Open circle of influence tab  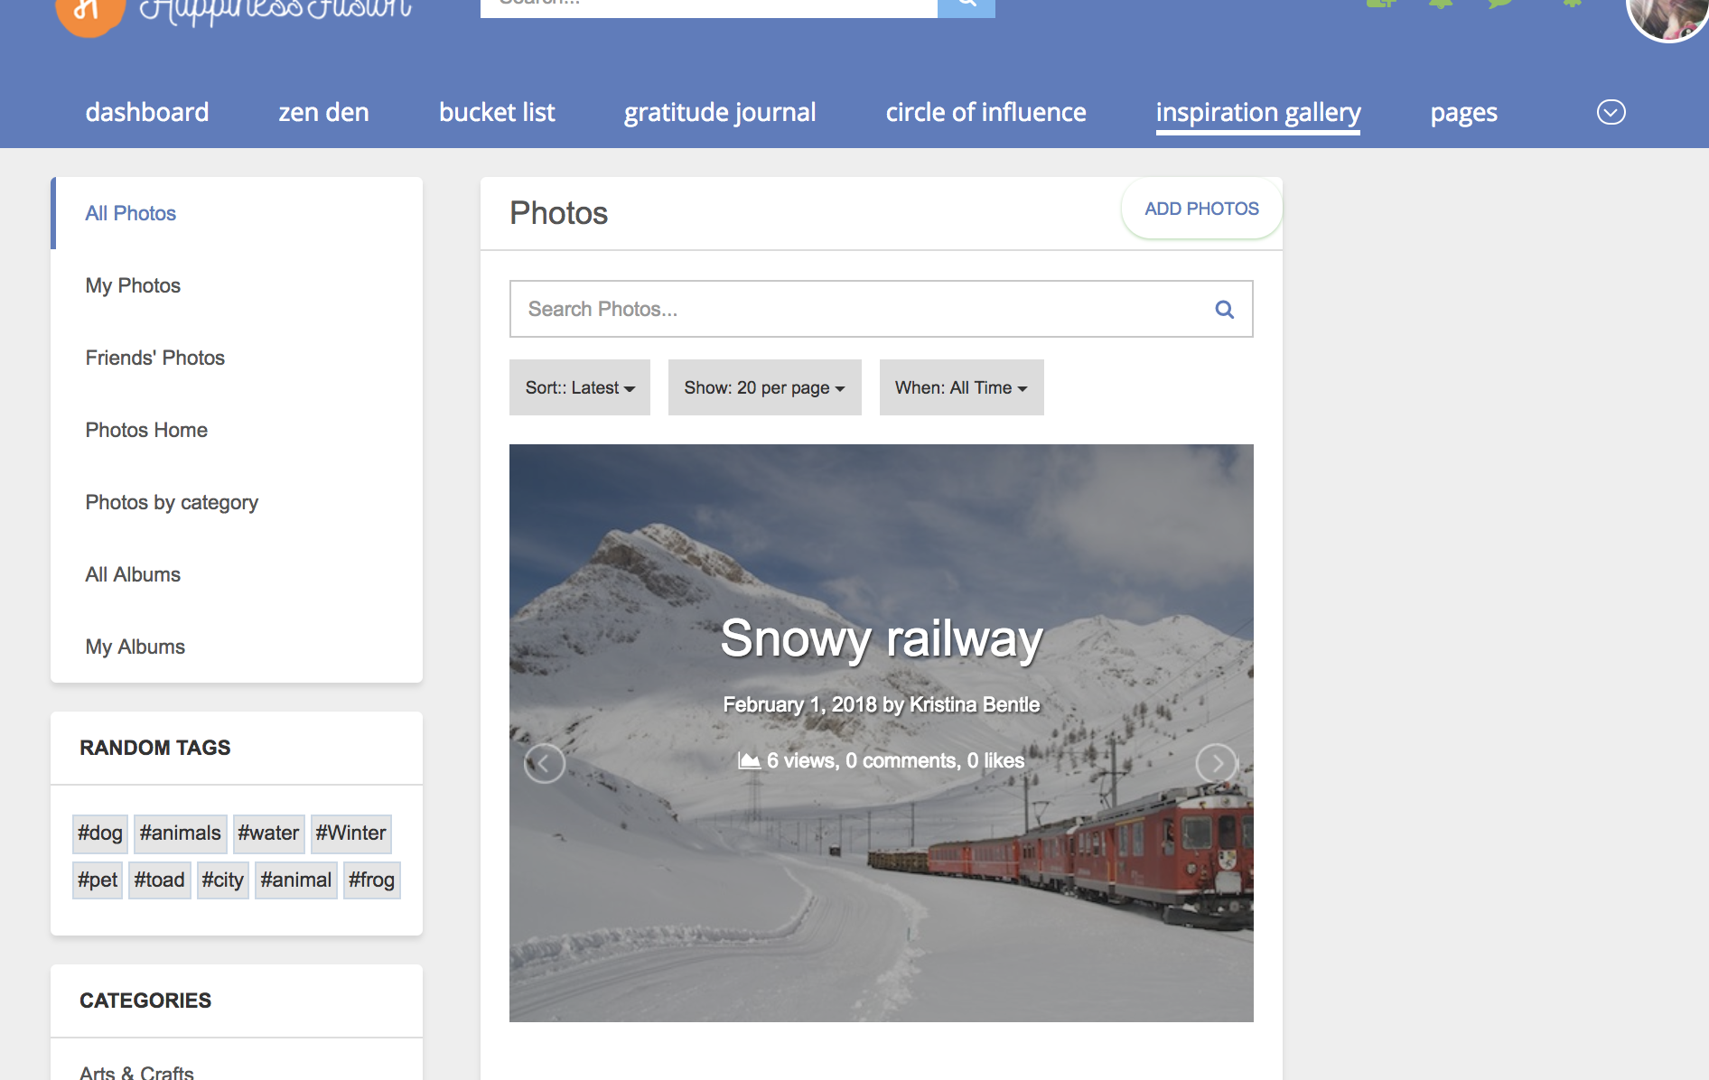985,112
